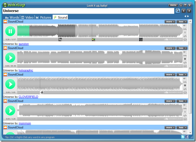The width and height of the screenshot is (196, 142).
Task: Open the holographic artist link
Action: click(x=26, y=70)
